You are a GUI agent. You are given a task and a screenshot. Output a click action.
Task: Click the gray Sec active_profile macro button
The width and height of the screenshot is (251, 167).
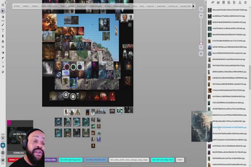tap(129, 160)
